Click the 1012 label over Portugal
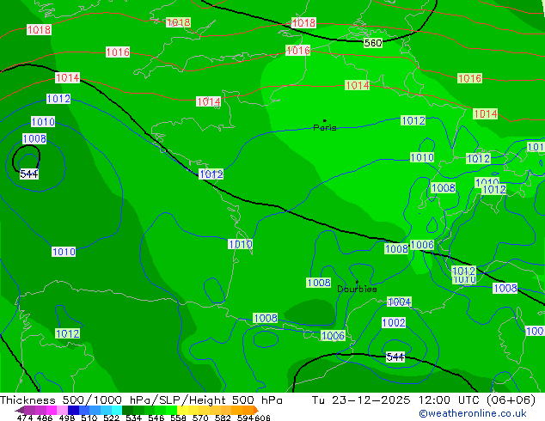 pyautogui.click(x=67, y=334)
